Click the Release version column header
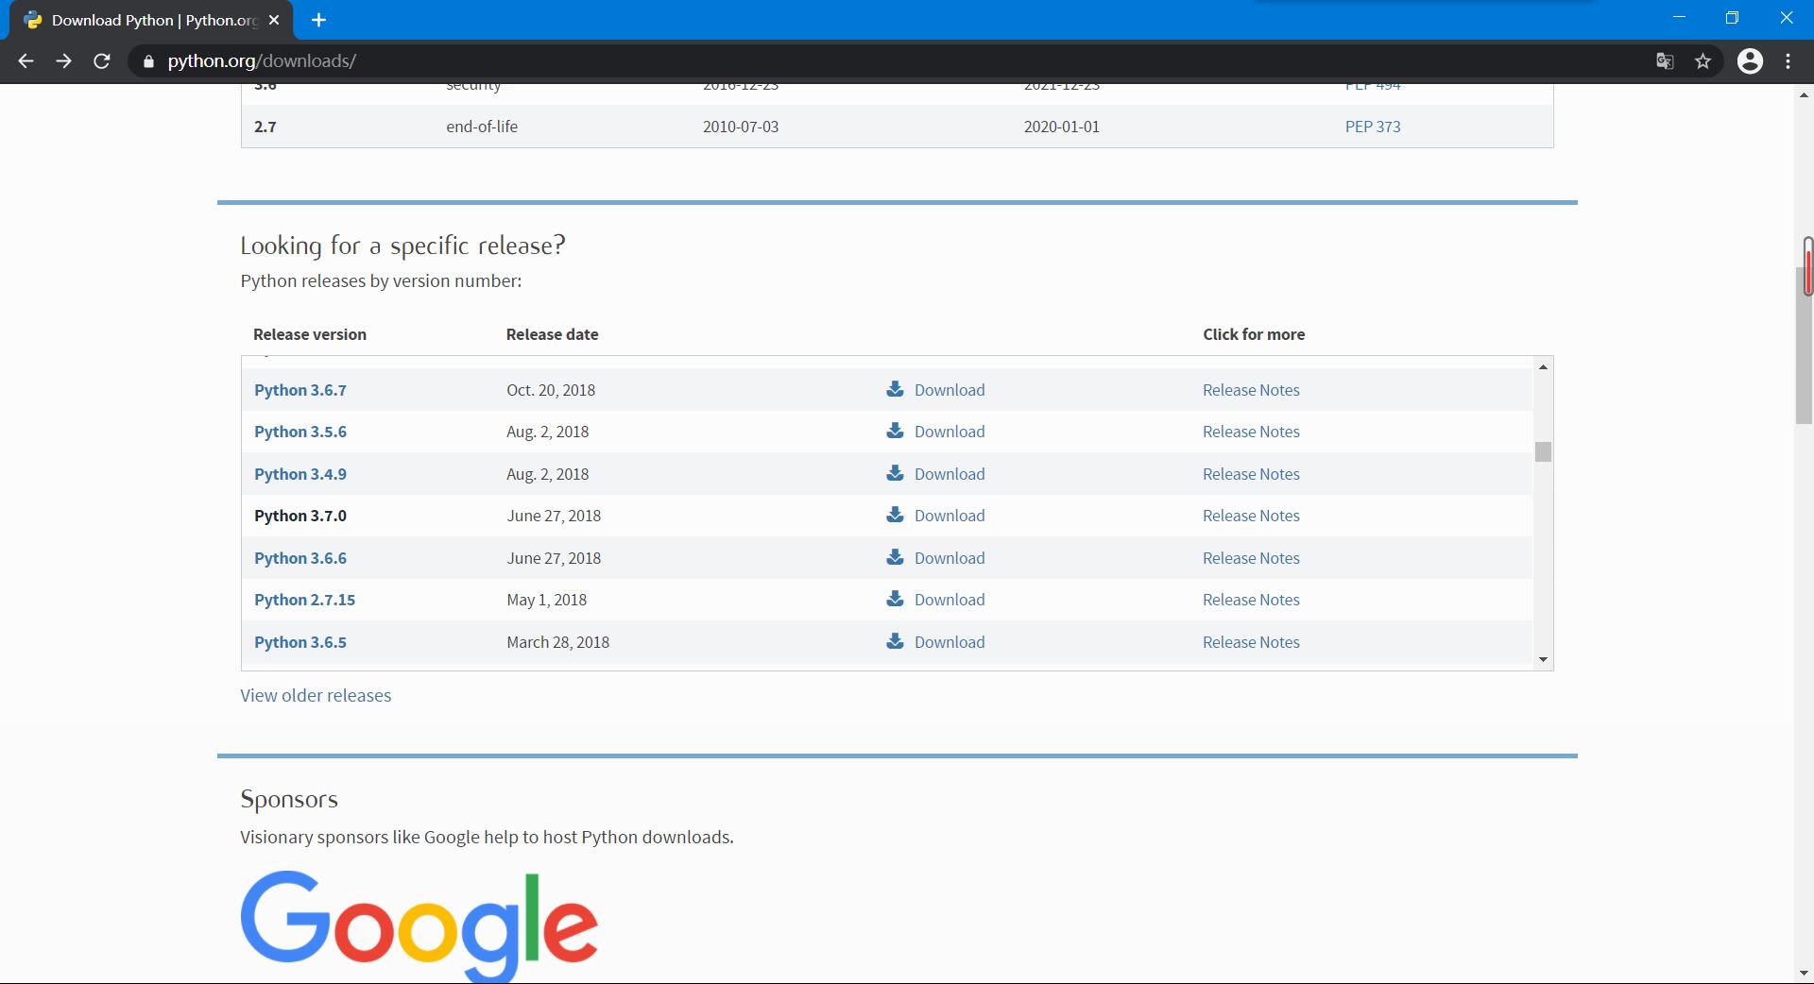Viewport: 1814px width, 984px height. point(310,334)
